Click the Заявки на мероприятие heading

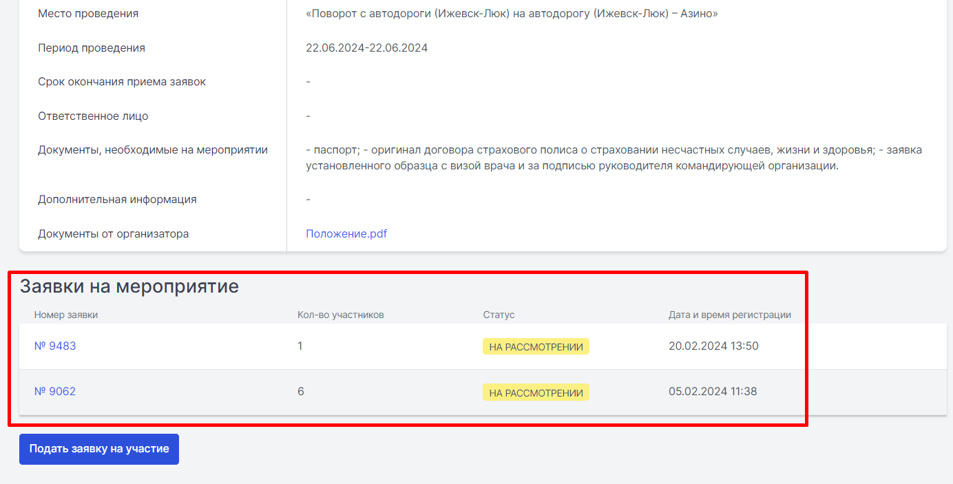click(x=129, y=286)
